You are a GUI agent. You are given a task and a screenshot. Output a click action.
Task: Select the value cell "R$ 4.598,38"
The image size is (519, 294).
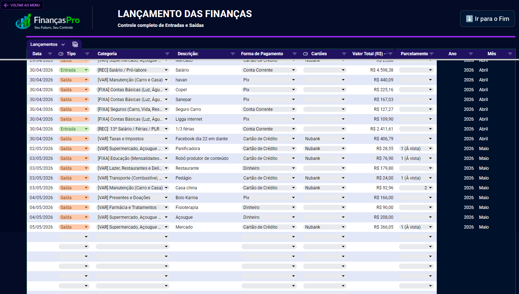coord(382,70)
